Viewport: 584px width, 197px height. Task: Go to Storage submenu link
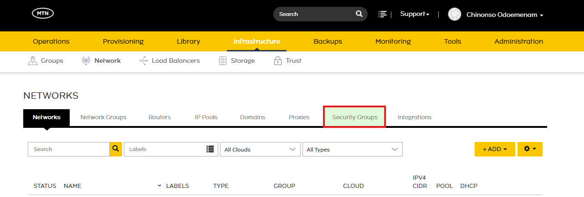pyautogui.click(x=243, y=61)
